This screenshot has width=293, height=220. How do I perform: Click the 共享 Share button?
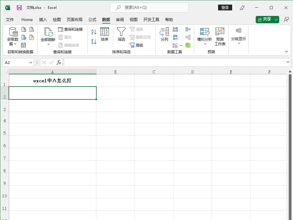265,20
